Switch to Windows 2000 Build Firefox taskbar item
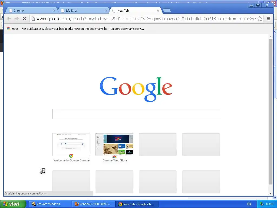This screenshot has width=277, height=208. click(93, 204)
